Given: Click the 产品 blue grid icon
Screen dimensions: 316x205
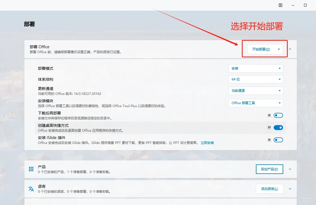Looking at the screenshot, I should coord(31,169).
